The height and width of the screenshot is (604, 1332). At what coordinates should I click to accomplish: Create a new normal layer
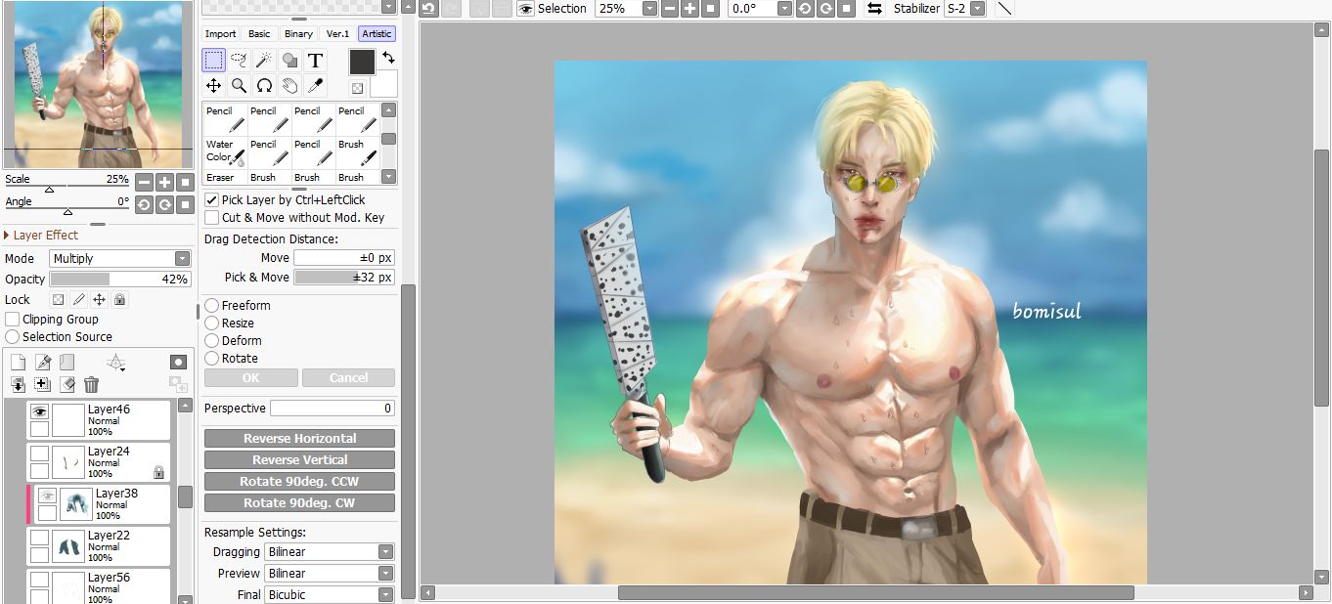18,363
